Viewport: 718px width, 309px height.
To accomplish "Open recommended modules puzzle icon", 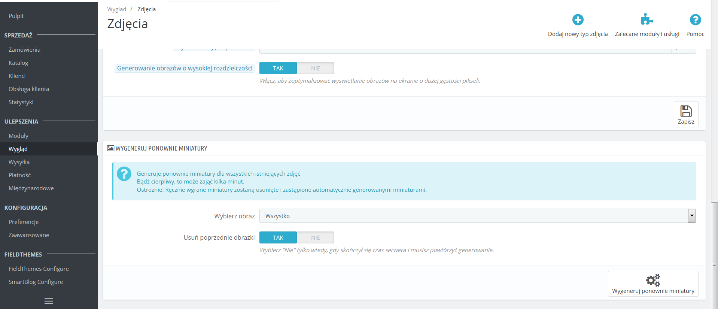I will click(647, 19).
